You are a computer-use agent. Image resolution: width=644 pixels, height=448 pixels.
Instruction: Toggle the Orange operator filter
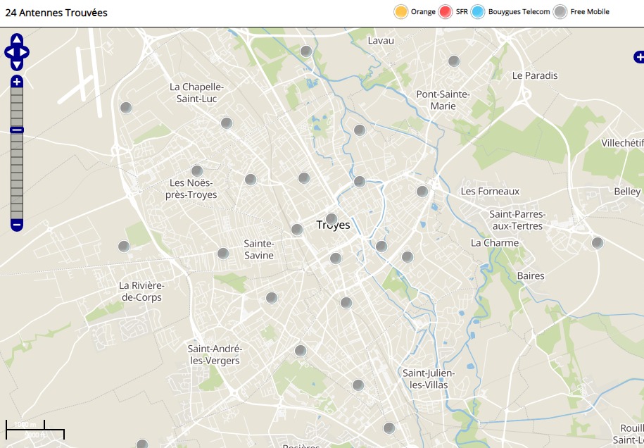coord(401,12)
